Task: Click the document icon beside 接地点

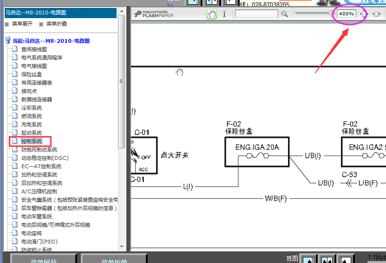Action: 15,91
